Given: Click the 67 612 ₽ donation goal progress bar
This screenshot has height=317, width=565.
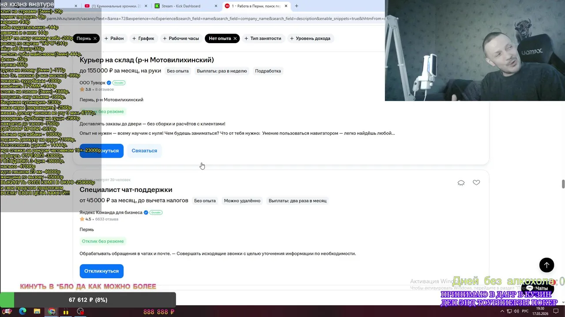Looking at the screenshot, I should pyautogui.click(x=88, y=300).
